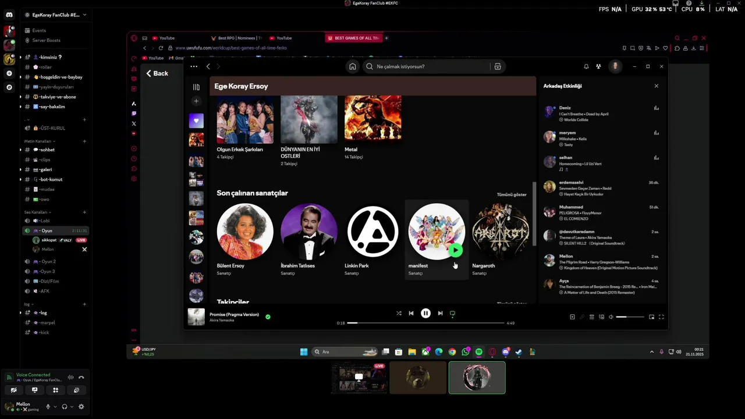Collapse Ses Kanalları category
The height and width of the screenshot is (419, 745).
tap(37, 212)
